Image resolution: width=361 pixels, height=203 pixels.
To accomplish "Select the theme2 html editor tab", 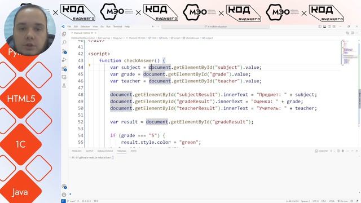I will pyautogui.click(x=83, y=33).
